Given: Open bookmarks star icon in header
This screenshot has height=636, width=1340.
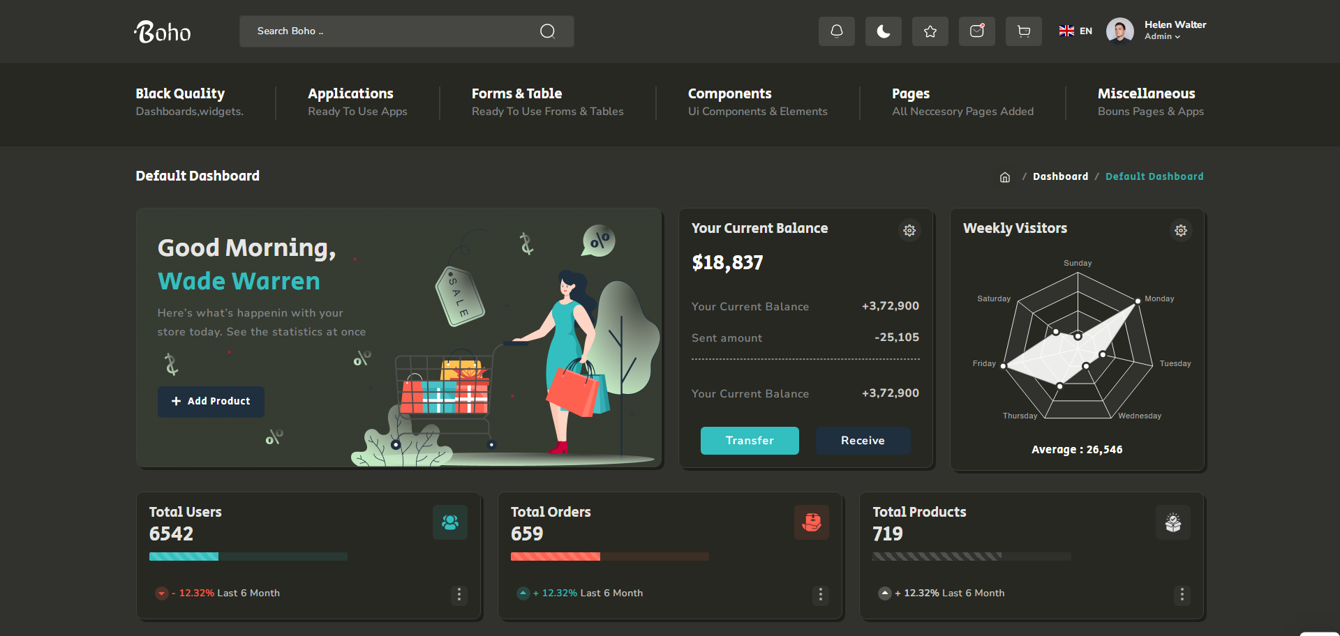Looking at the screenshot, I should pyautogui.click(x=930, y=31).
